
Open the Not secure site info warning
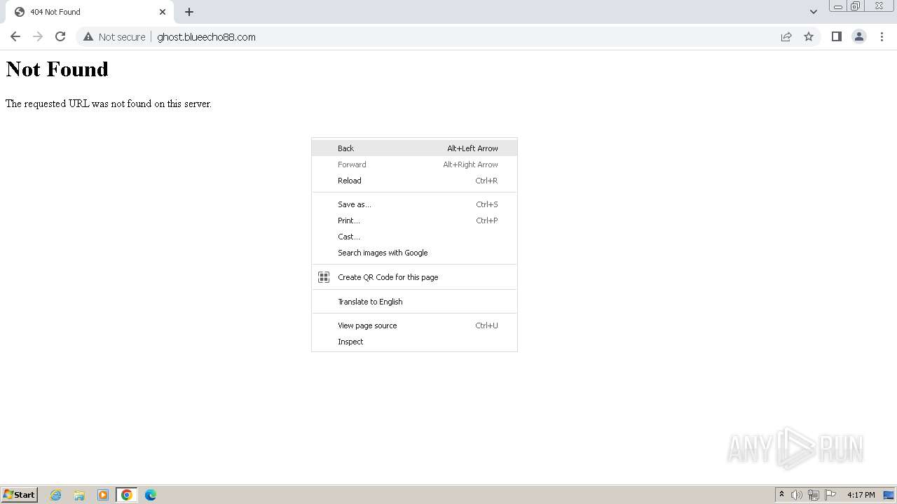point(114,36)
